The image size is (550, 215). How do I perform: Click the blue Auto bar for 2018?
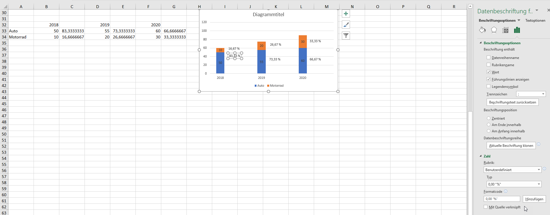(220, 63)
